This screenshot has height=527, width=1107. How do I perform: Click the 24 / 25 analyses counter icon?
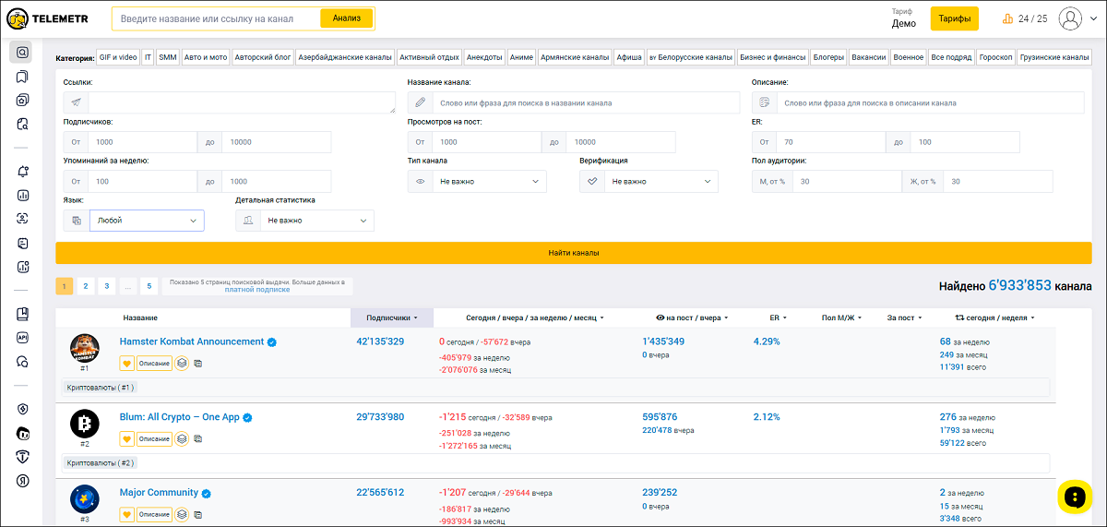coord(1007,18)
